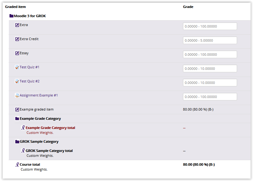This screenshot has height=181, width=253.
Task: Click the manual item icon beside Extra
Action: coord(17,25)
